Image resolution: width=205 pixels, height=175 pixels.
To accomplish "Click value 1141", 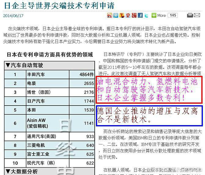I will pyautogui.click(x=89, y=123).
